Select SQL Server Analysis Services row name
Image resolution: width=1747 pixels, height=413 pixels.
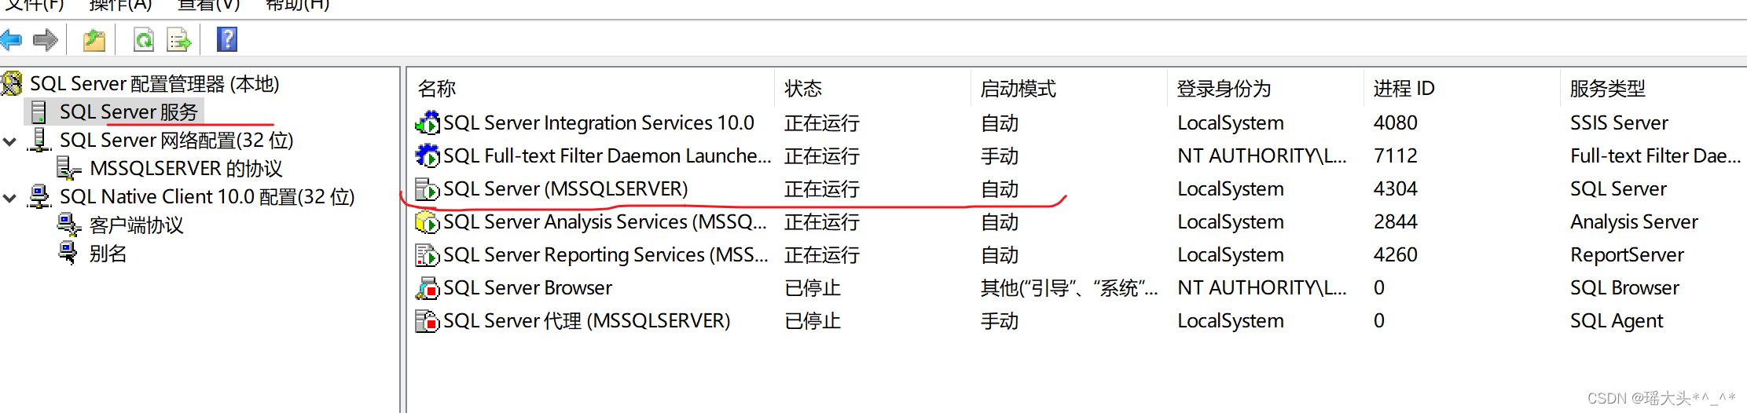pyautogui.click(x=605, y=222)
